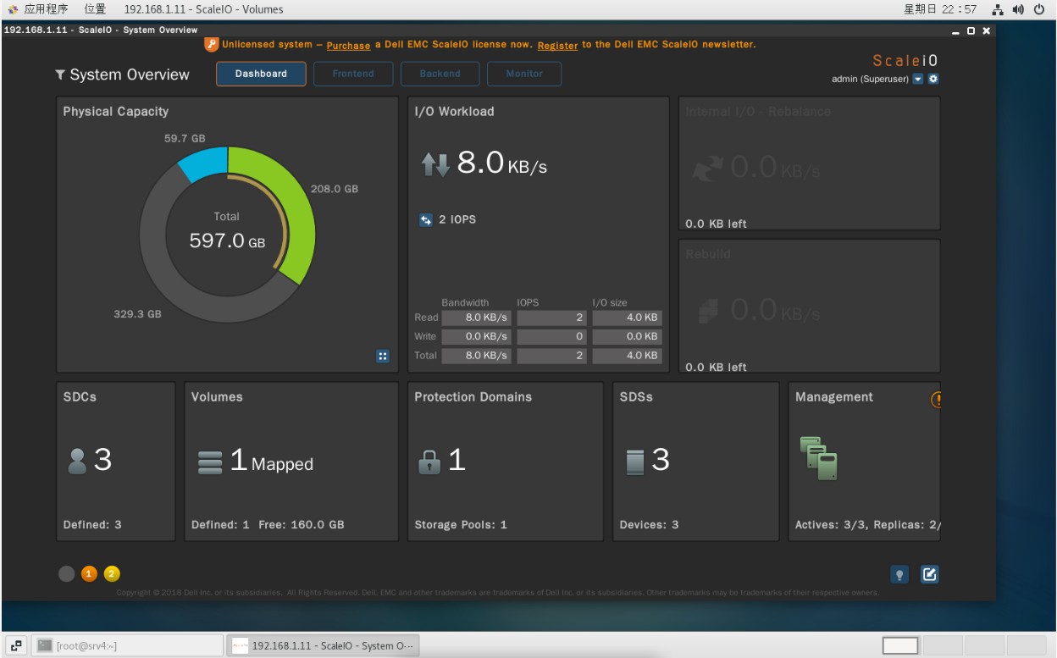Click the Write bandwidth cell 0.0 KB/s
The width and height of the screenshot is (1057, 658).
(476, 336)
